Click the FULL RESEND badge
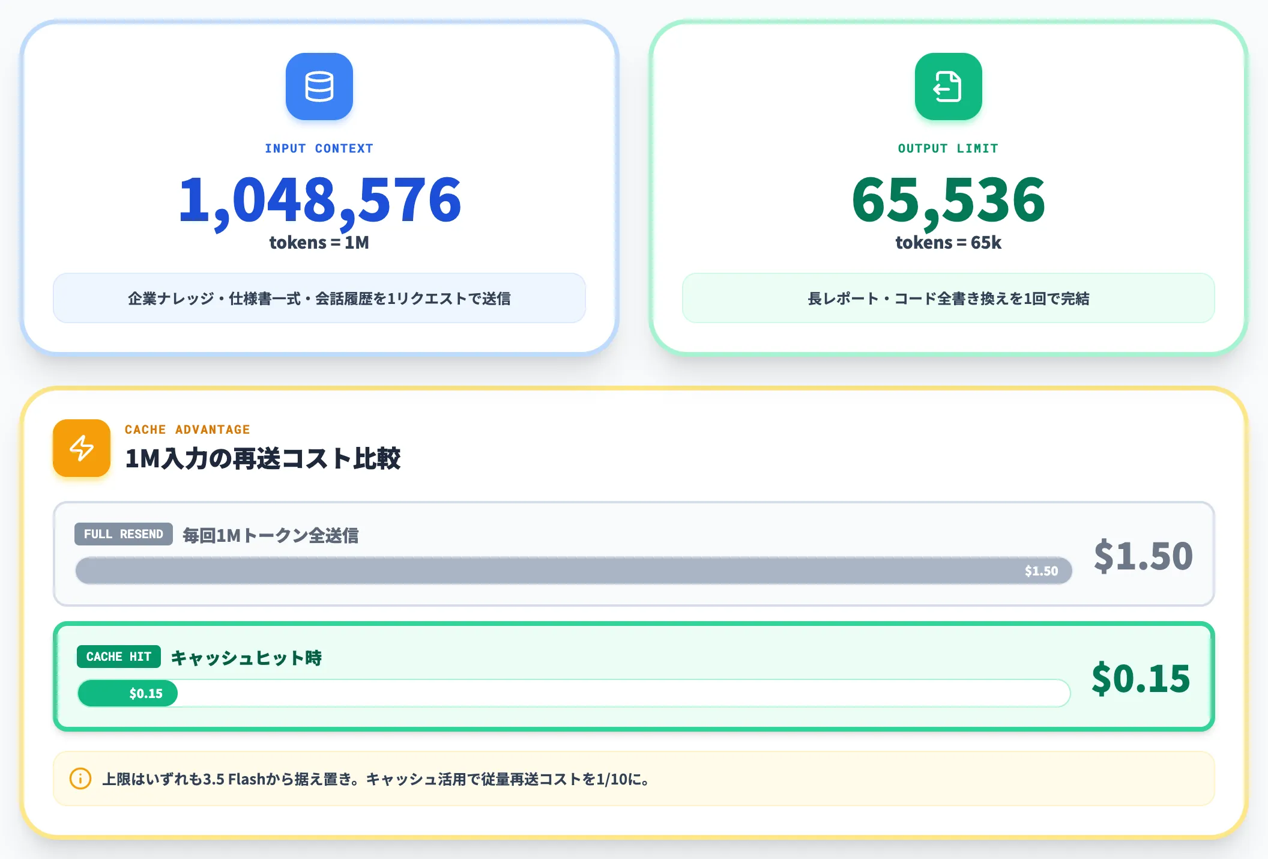This screenshot has height=859, width=1268. (x=124, y=534)
